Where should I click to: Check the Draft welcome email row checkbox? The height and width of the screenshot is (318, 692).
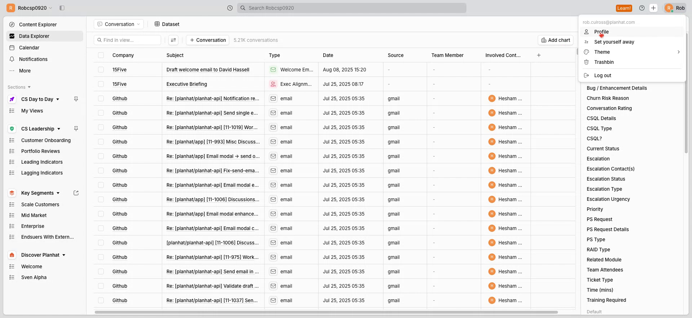[x=101, y=70]
